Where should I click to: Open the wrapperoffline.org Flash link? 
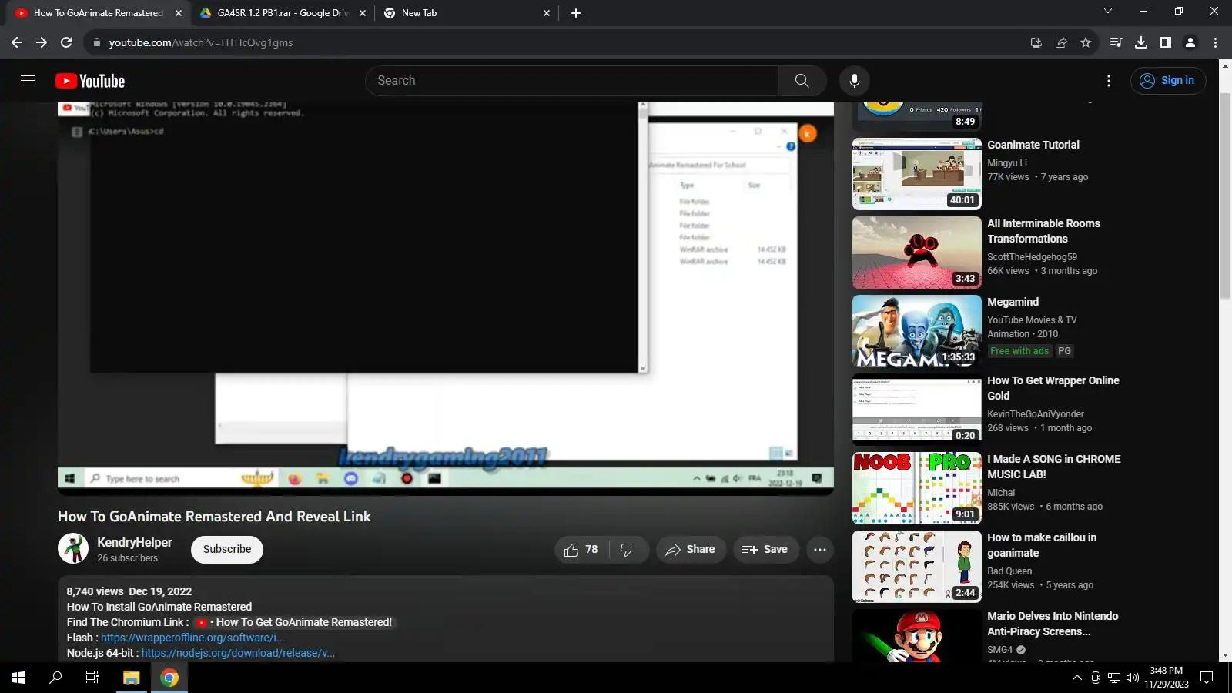[x=193, y=638]
